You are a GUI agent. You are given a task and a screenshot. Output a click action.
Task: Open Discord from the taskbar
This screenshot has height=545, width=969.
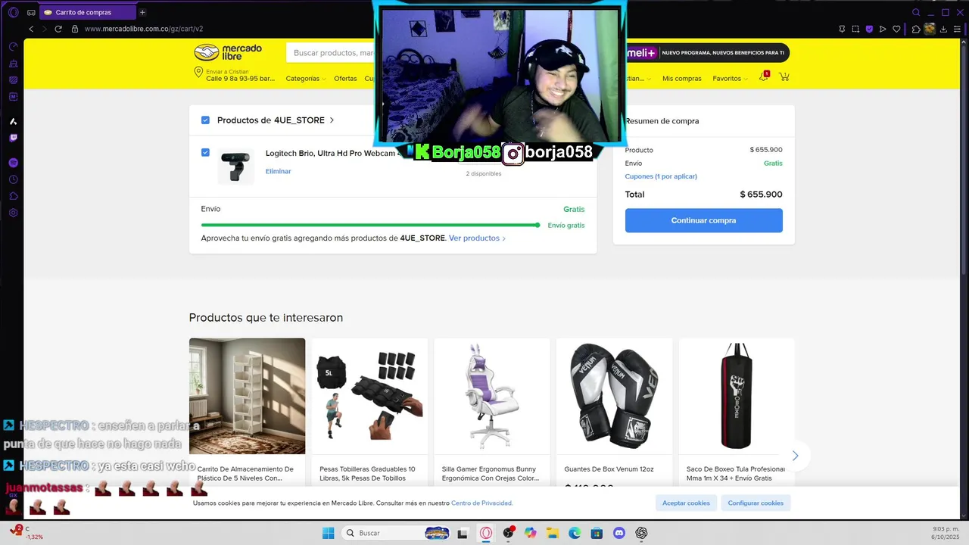pos(619,533)
